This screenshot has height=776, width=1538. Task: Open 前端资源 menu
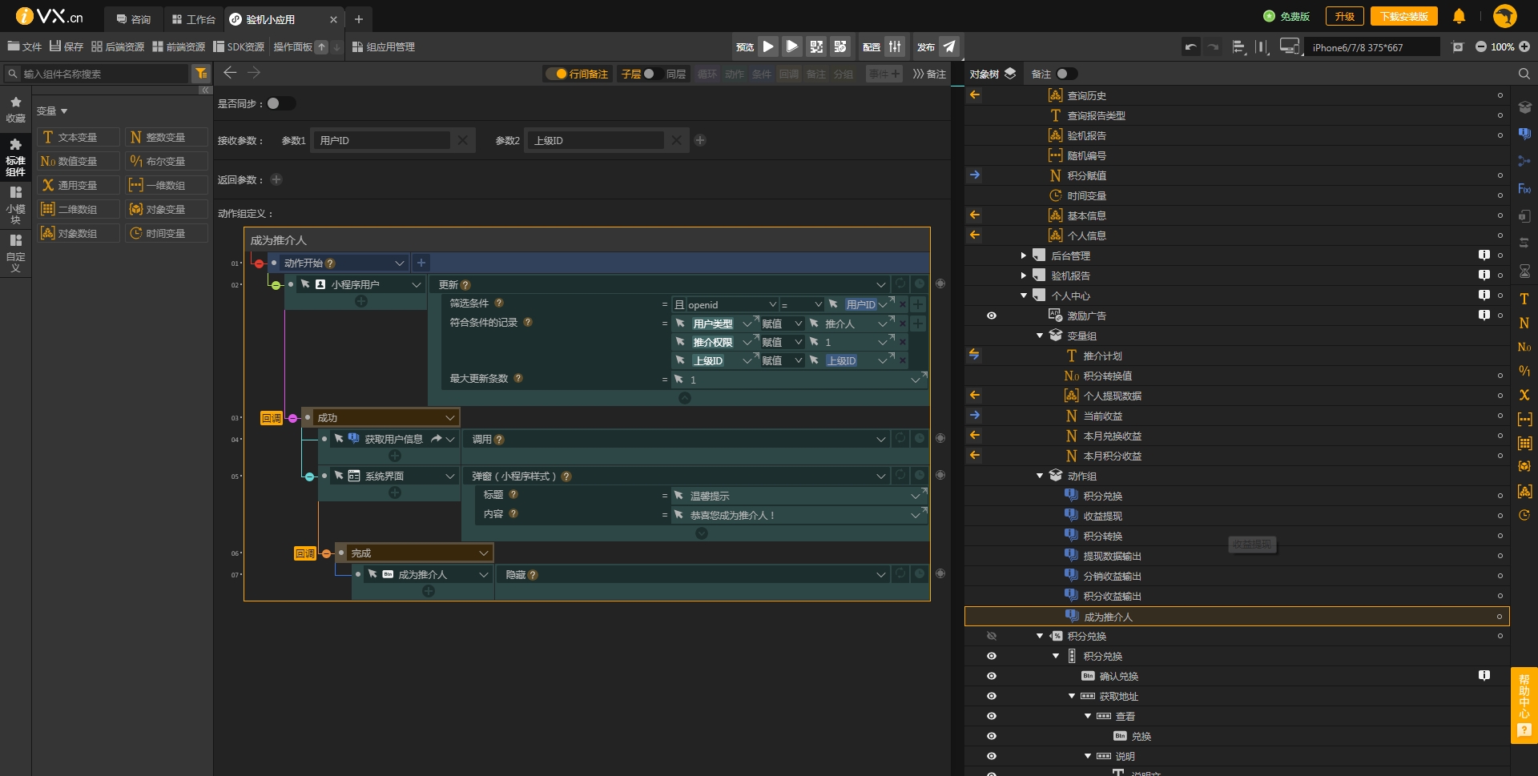point(179,46)
